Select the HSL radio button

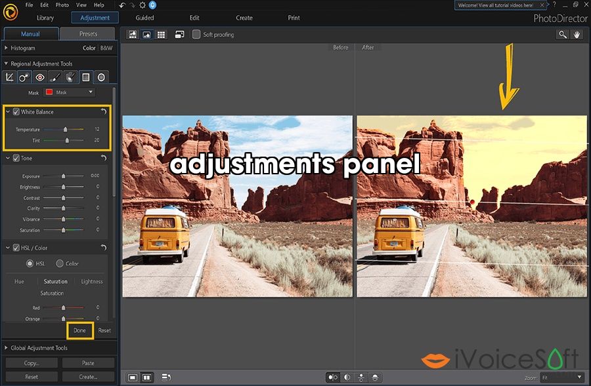(x=30, y=263)
